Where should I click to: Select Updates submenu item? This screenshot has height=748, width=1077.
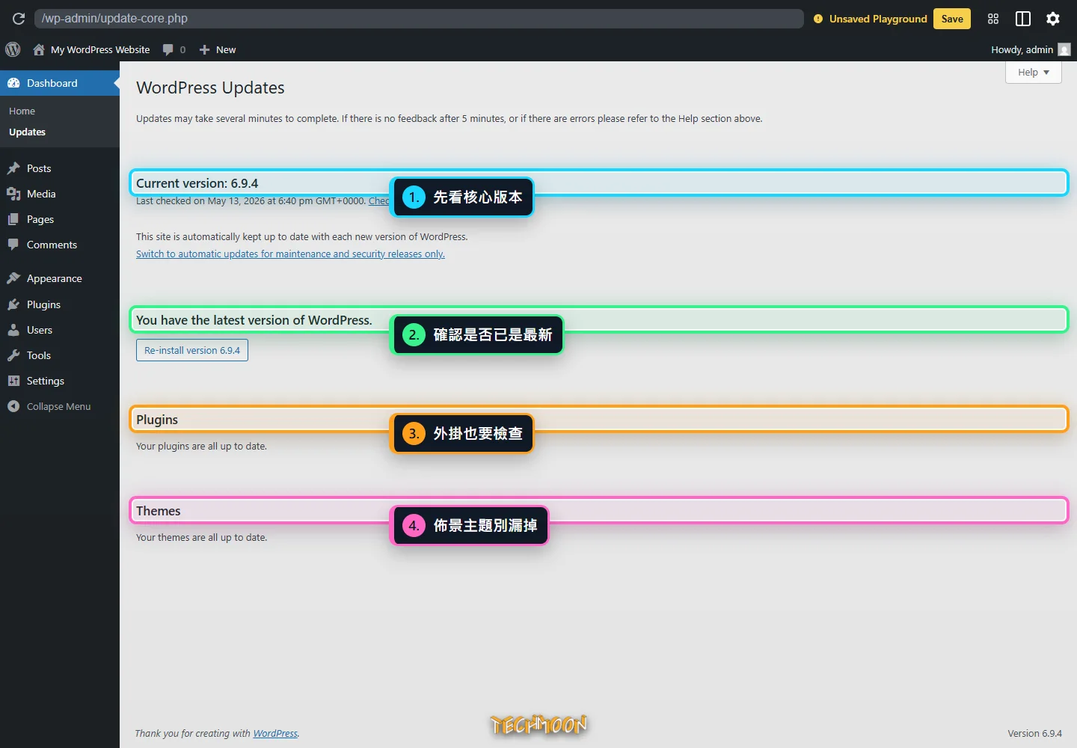27,132
